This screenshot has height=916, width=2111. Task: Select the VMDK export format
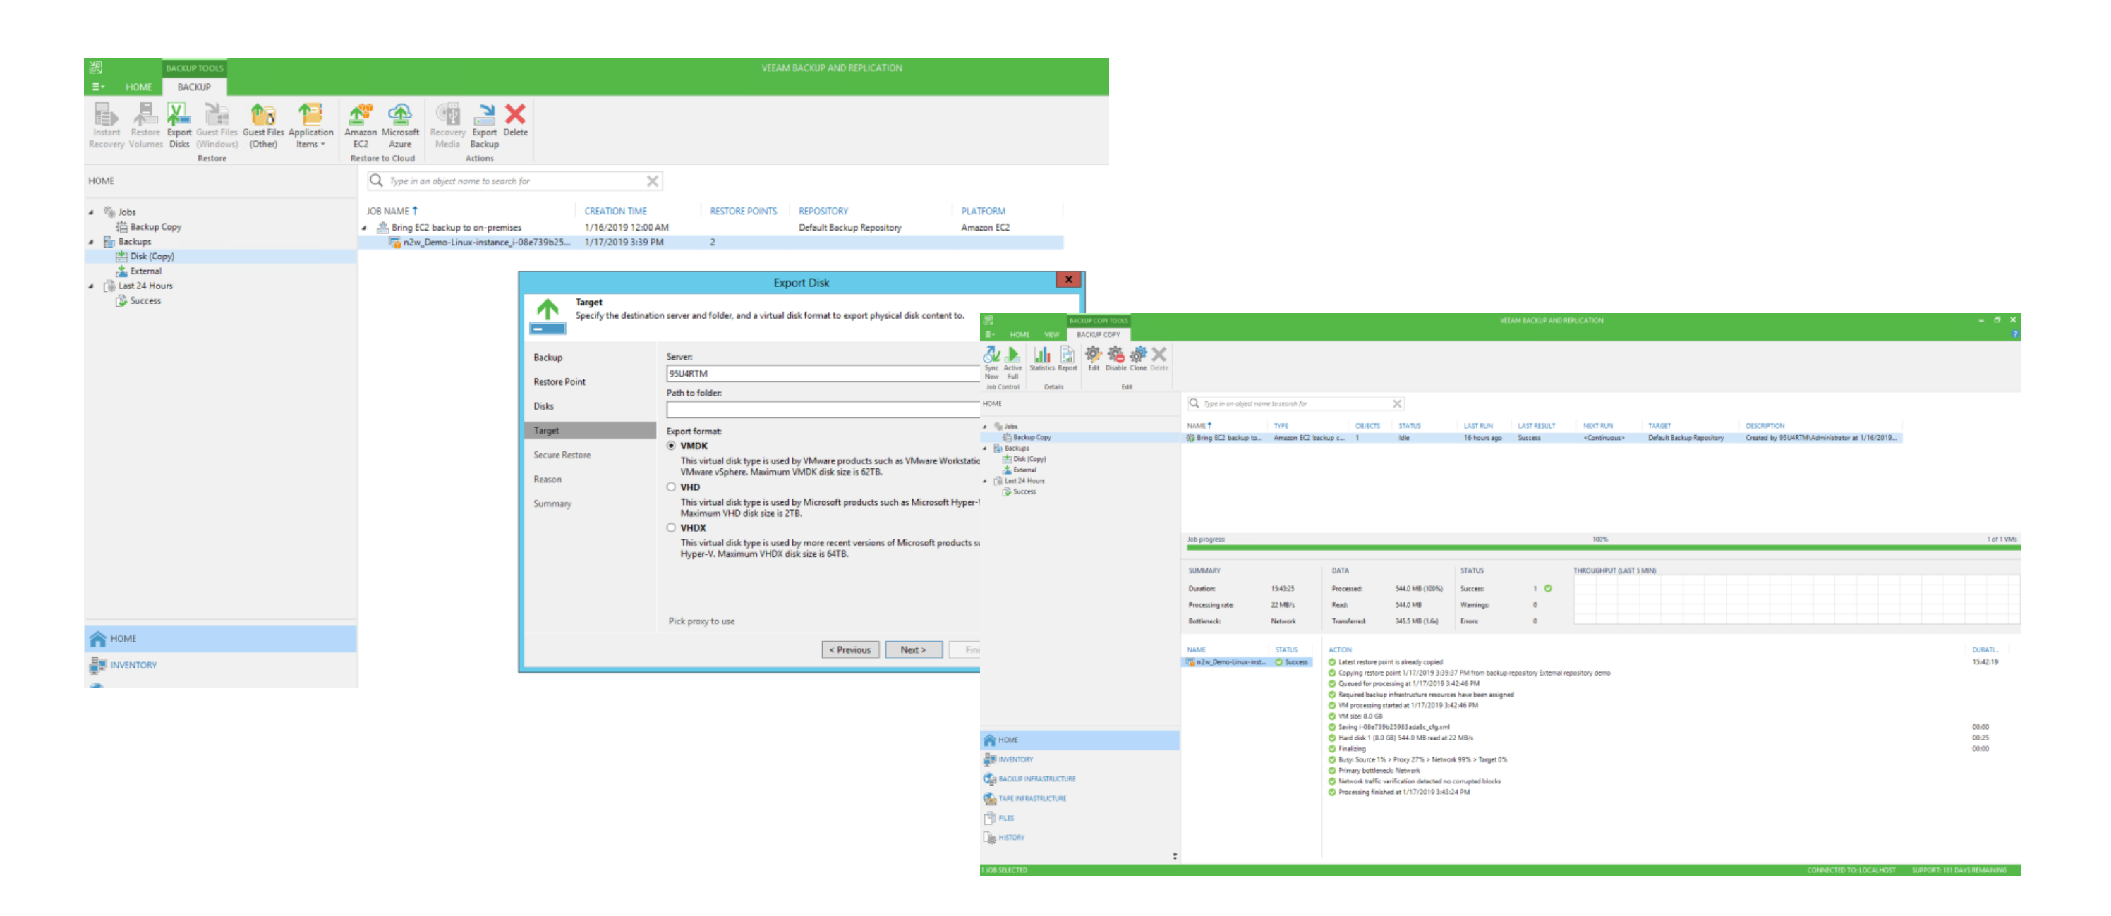click(x=671, y=446)
